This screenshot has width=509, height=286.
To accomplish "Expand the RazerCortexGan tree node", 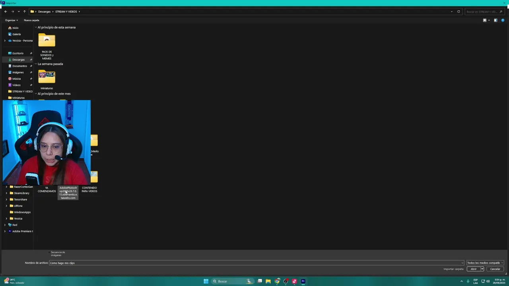I will coord(6,187).
